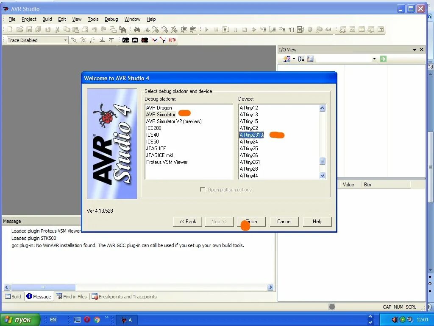Select AVR Simulator debug platform
The height and width of the screenshot is (326, 434).
[x=161, y=115]
